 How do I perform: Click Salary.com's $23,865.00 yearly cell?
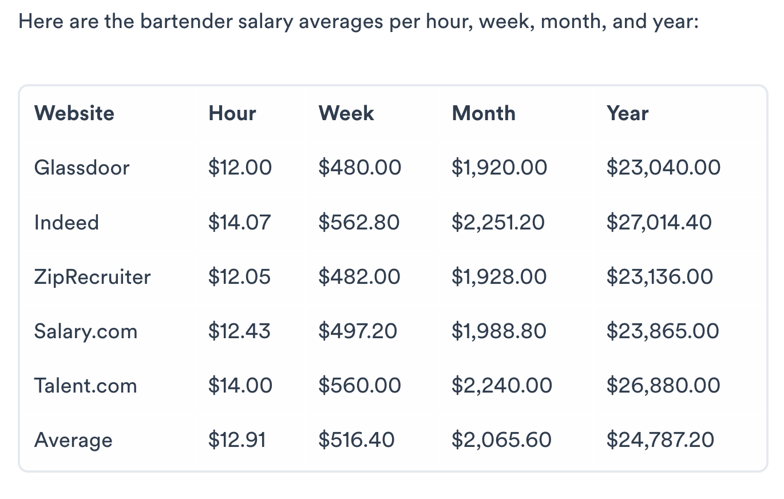pos(663,331)
